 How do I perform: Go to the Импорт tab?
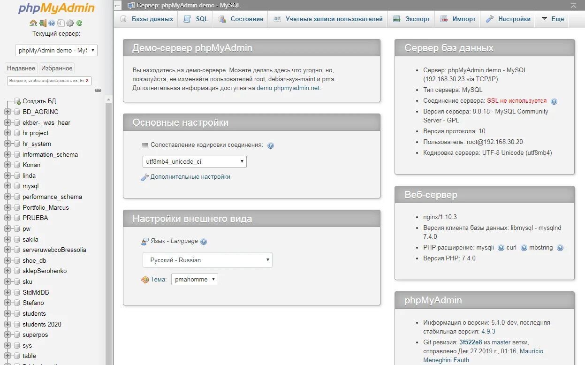coord(458,19)
